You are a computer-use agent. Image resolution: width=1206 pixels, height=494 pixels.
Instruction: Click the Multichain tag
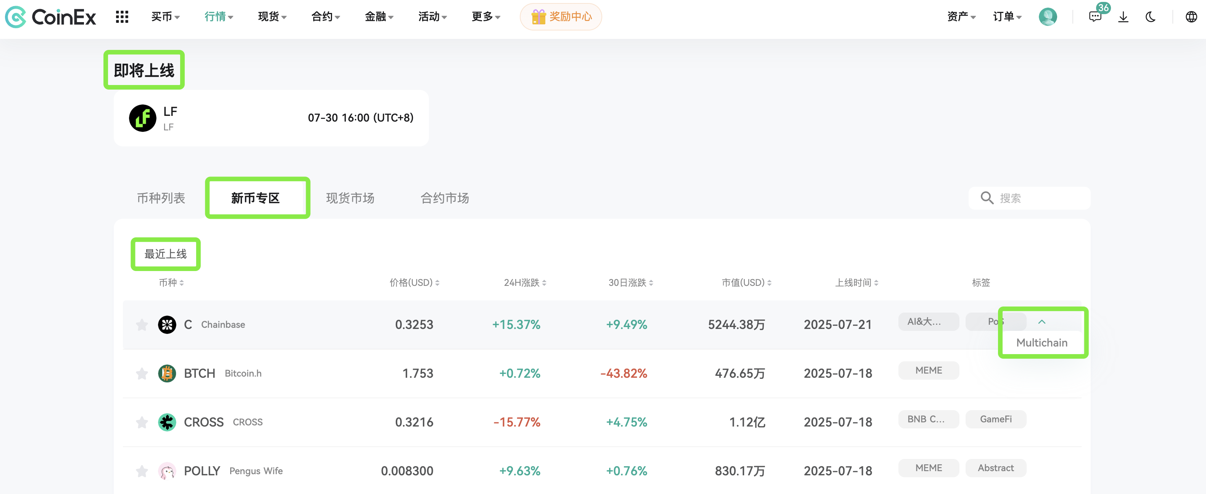1042,342
